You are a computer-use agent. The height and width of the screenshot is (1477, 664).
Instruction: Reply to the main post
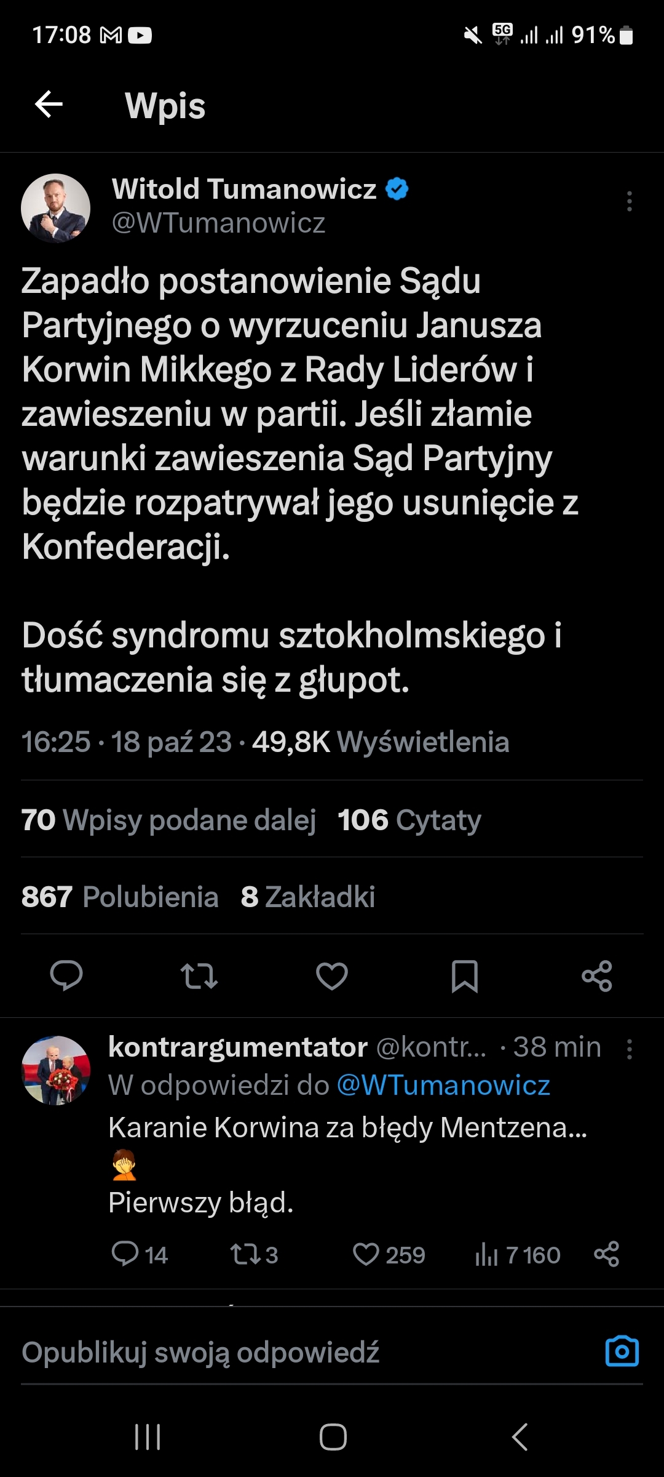tap(66, 975)
